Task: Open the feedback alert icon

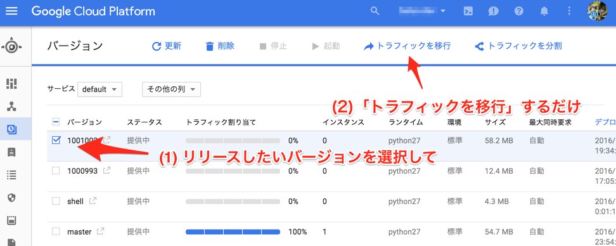Action: point(493,11)
